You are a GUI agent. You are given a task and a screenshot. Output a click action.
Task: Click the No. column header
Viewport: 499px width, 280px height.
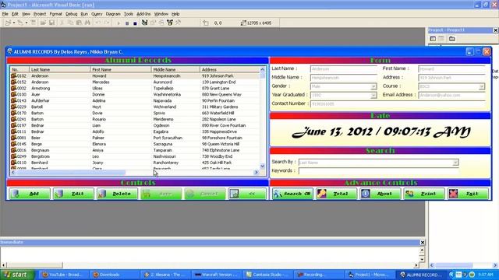pos(19,69)
